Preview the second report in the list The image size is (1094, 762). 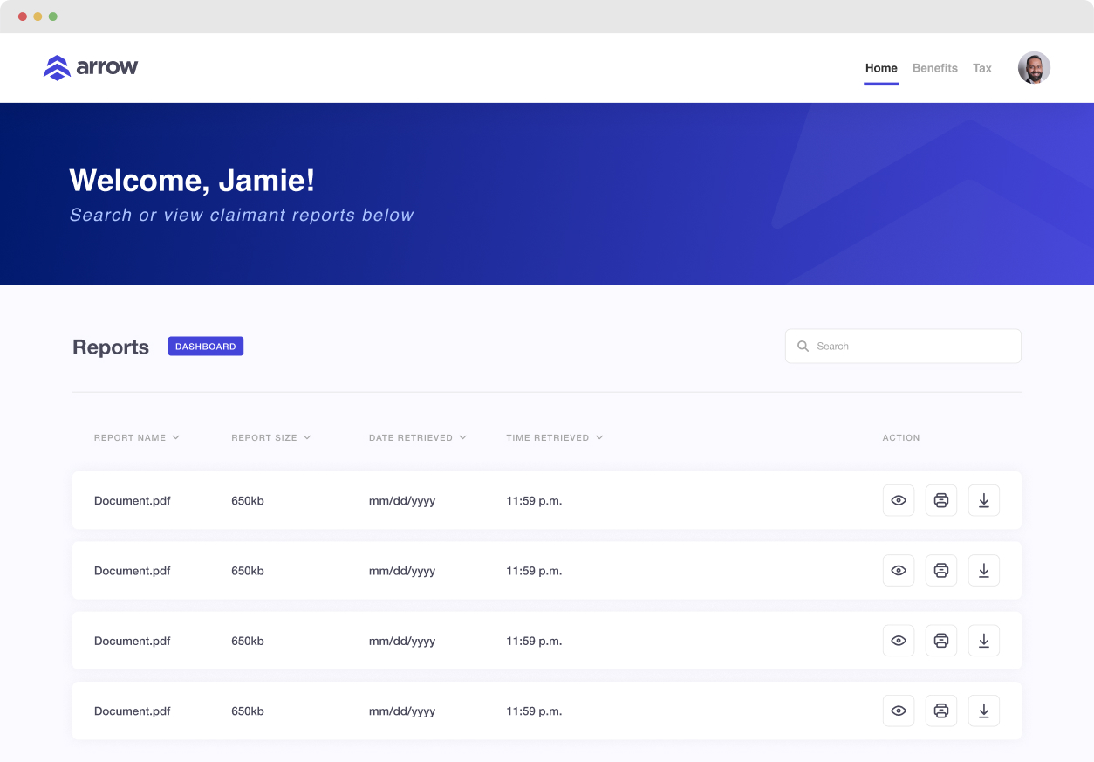pyautogui.click(x=898, y=570)
